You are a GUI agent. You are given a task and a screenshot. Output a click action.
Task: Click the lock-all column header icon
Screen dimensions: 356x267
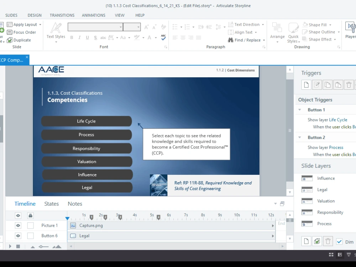(x=30, y=215)
